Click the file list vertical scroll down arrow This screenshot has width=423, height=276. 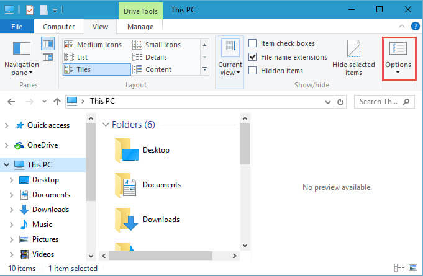click(x=245, y=246)
